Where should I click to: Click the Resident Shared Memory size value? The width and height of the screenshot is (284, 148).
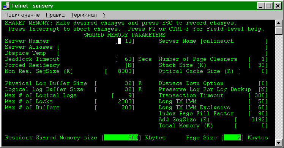click(x=121, y=137)
